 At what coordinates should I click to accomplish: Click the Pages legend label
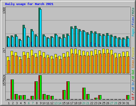click(x=133, y=32)
